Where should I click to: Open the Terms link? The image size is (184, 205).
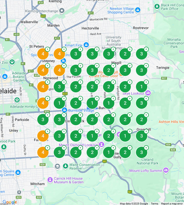[x=154, y=203]
